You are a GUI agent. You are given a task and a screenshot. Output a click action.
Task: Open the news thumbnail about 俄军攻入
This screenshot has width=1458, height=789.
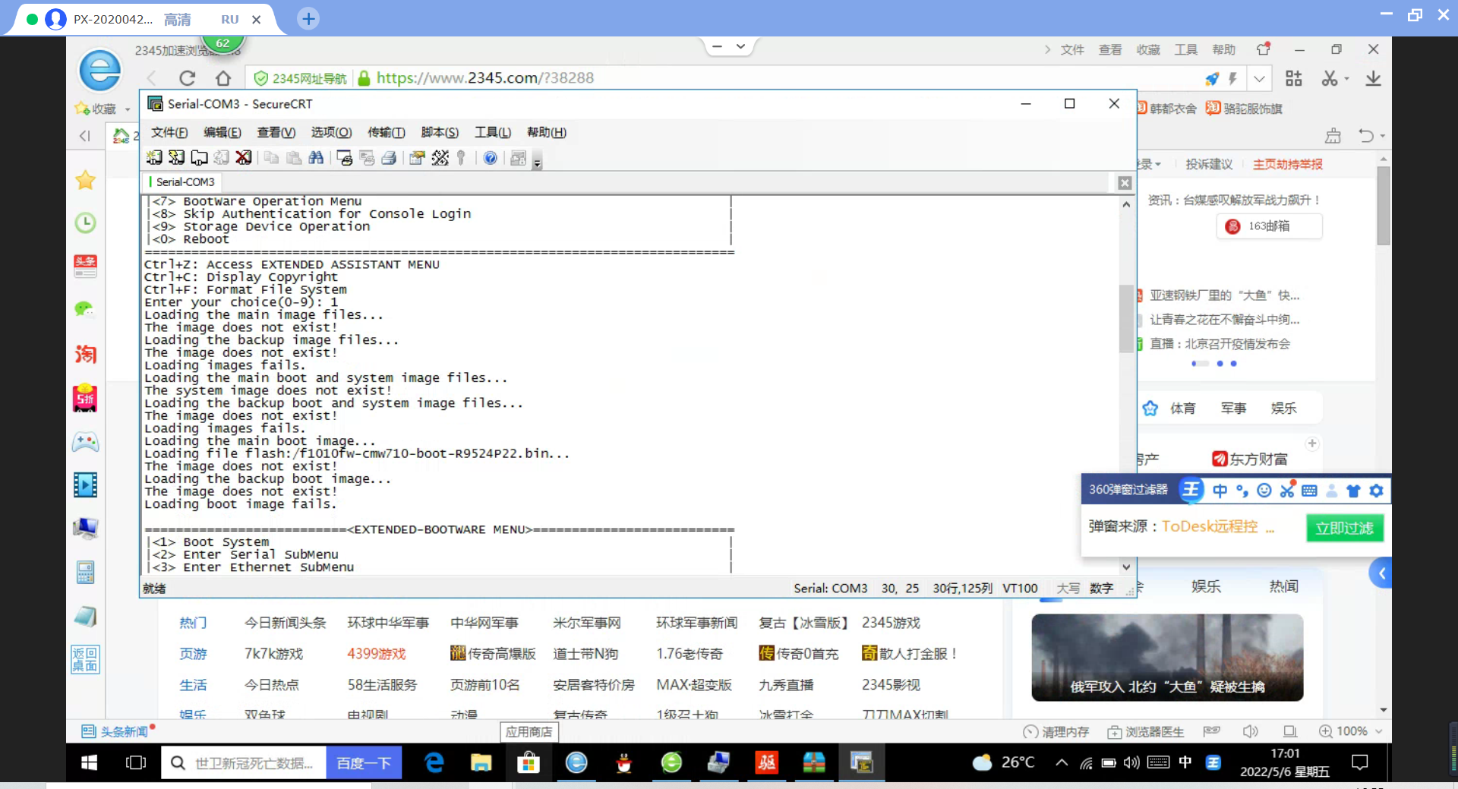pos(1167,658)
